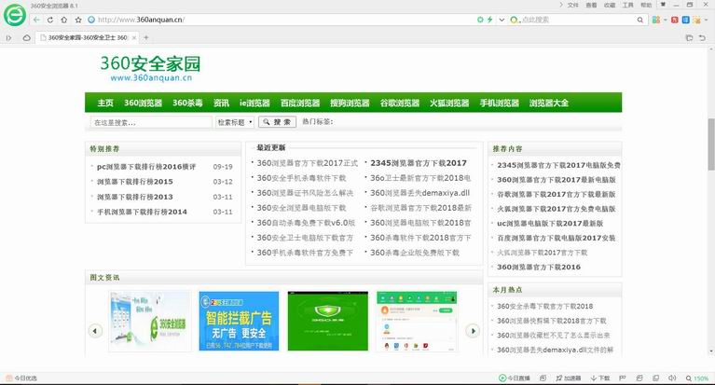Go back with the back arrow
Screen dimensions: 715x385
click(36, 20)
